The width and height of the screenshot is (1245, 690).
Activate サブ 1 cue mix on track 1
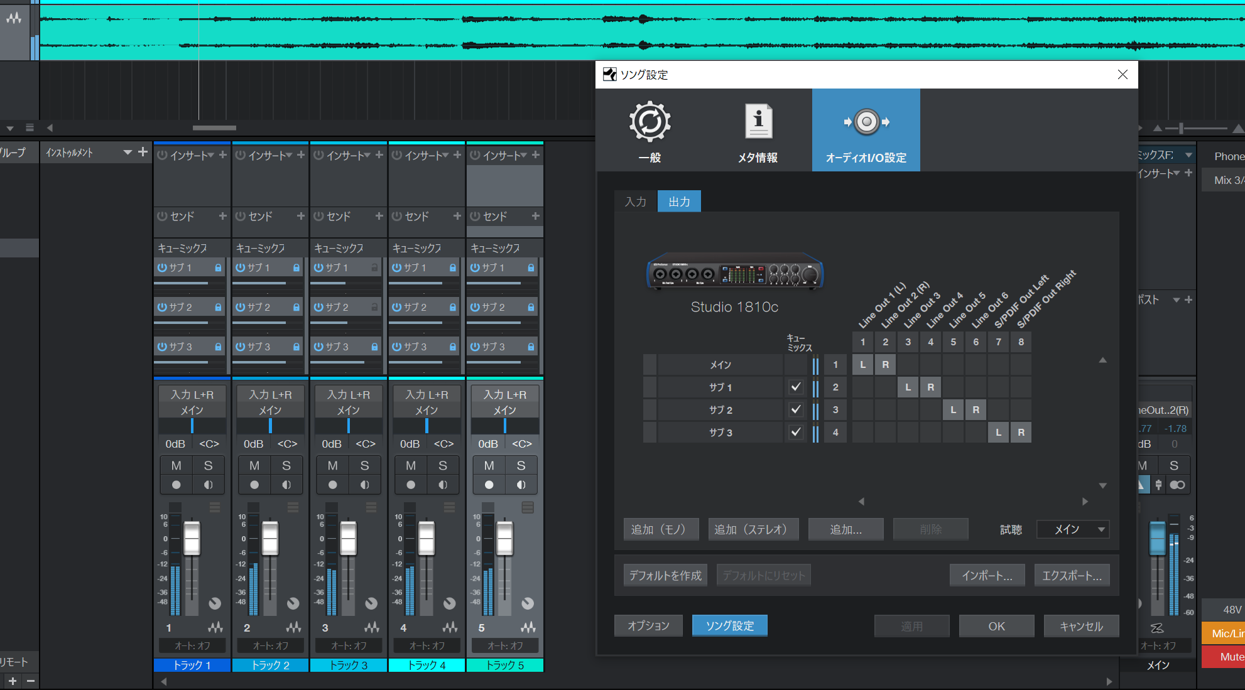pyautogui.click(x=162, y=267)
